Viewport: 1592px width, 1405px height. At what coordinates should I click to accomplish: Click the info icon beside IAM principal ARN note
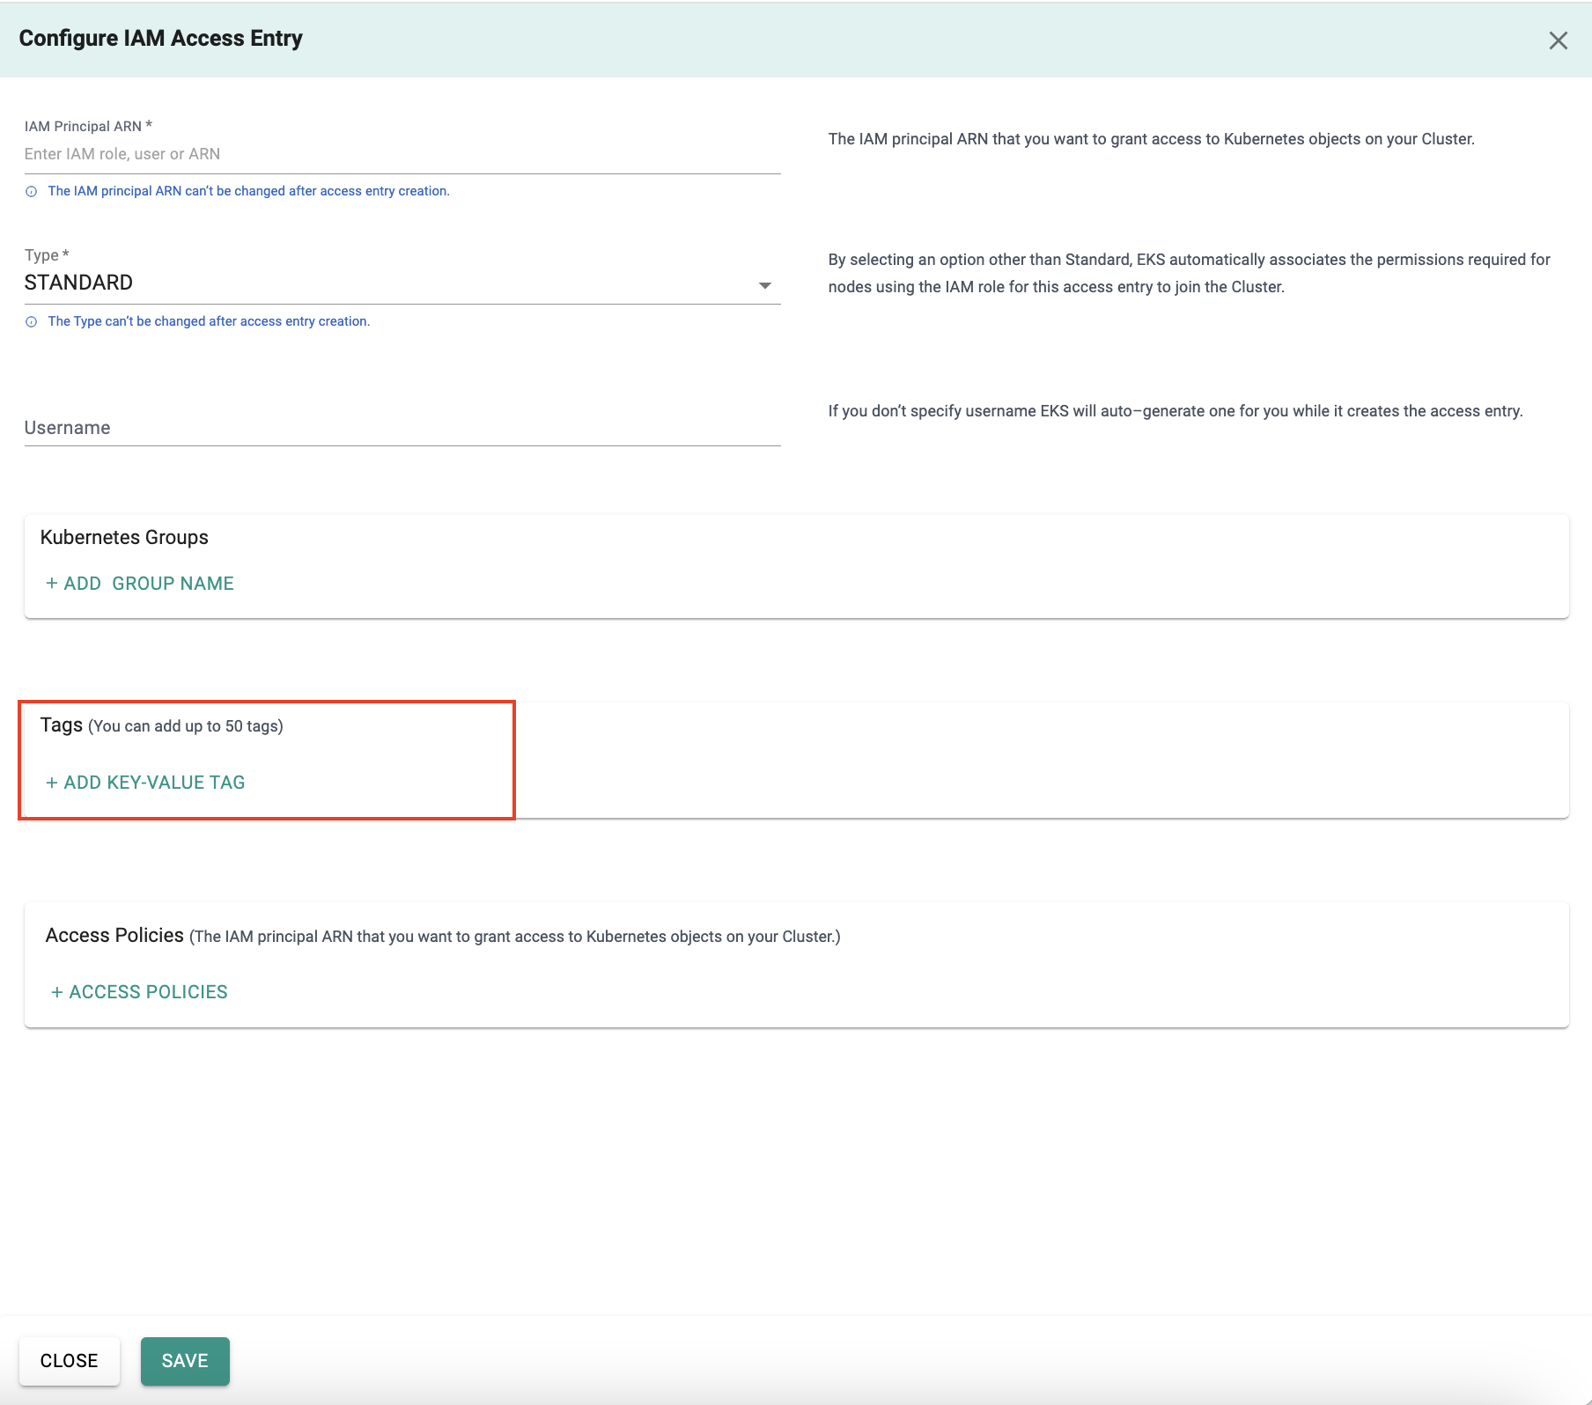pyautogui.click(x=31, y=192)
